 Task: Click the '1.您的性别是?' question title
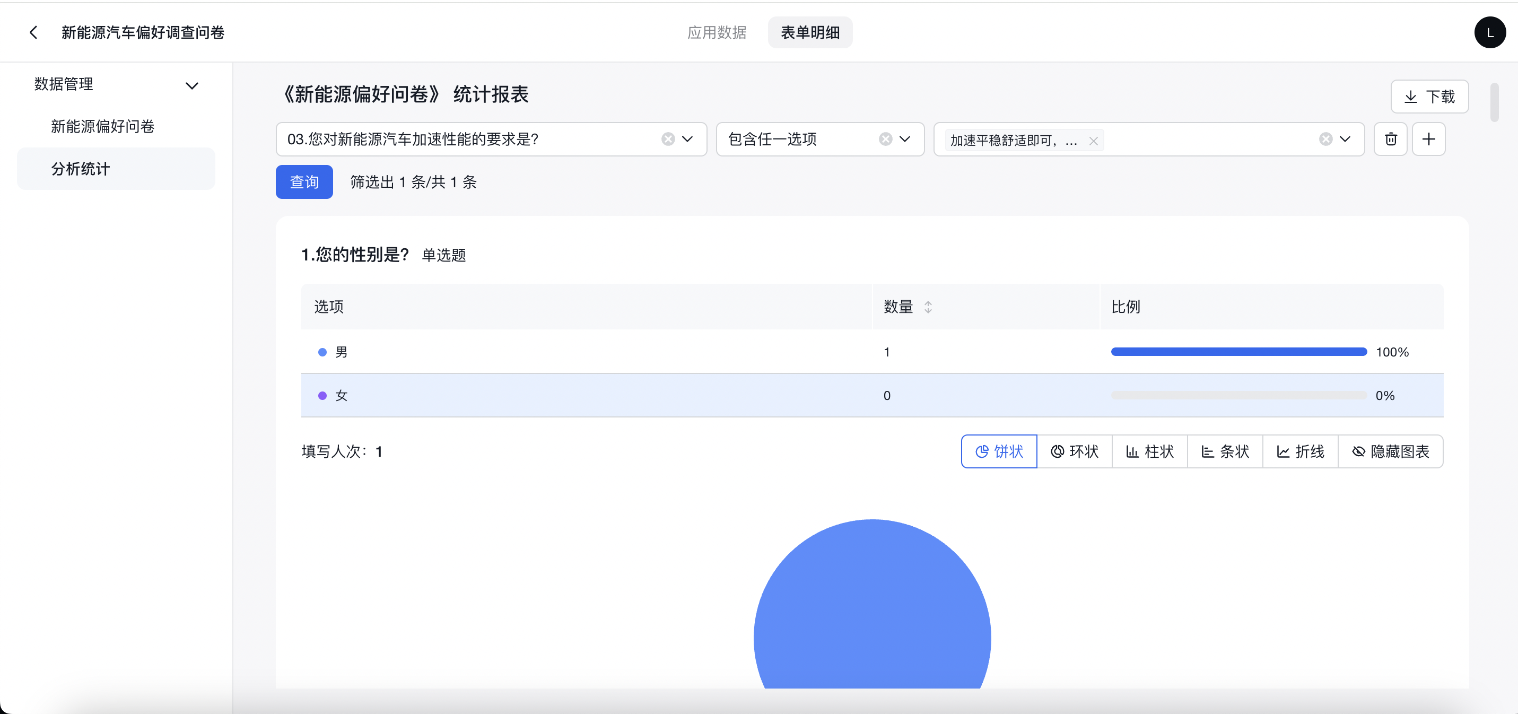pyautogui.click(x=355, y=255)
